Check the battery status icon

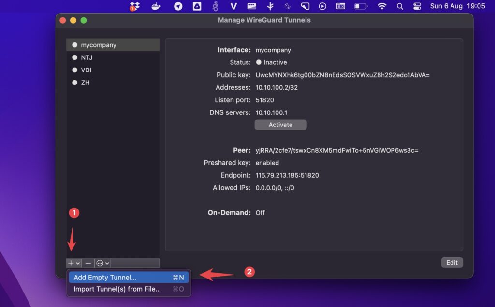point(361,6)
